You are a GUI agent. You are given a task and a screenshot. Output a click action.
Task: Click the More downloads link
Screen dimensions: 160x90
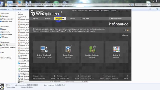click(x=94, y=10)
